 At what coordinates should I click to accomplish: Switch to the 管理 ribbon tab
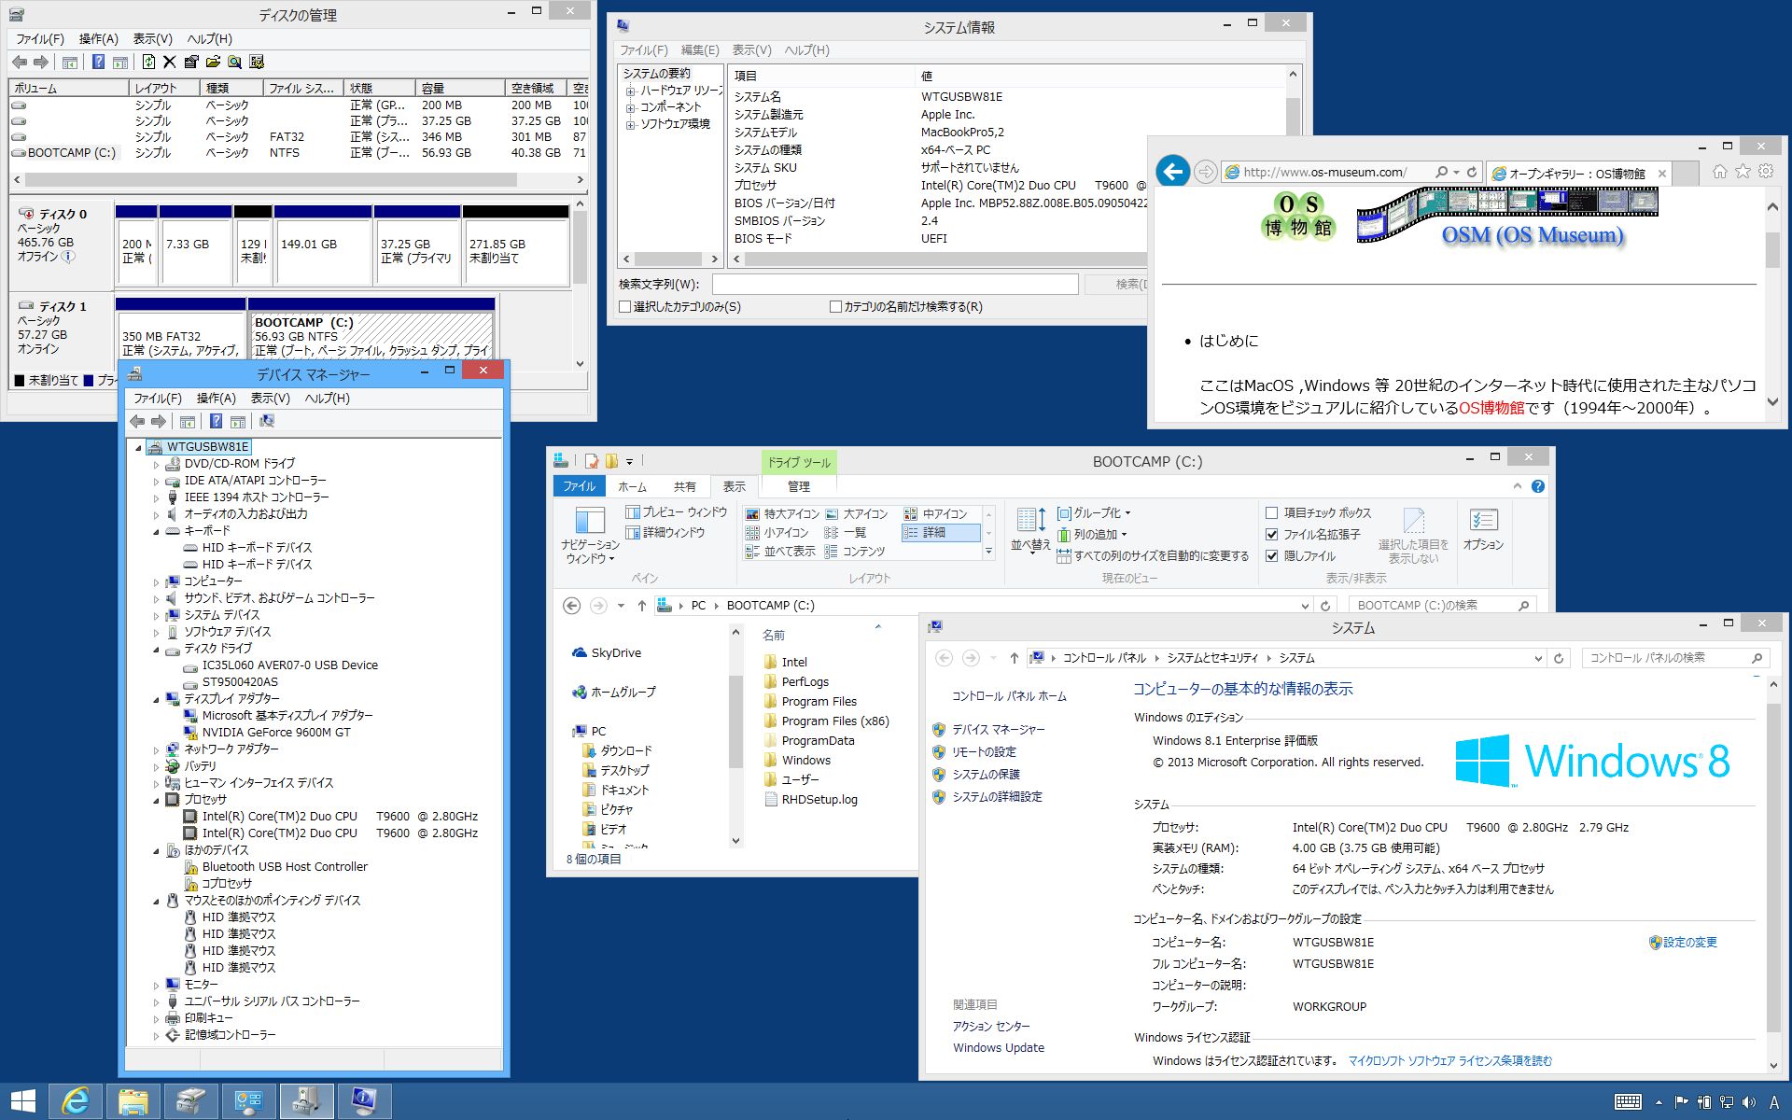pyautogui.click(x=799, y=486)
